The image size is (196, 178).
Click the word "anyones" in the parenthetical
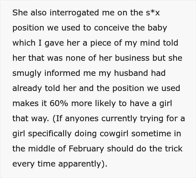click(x=82, y=119)
